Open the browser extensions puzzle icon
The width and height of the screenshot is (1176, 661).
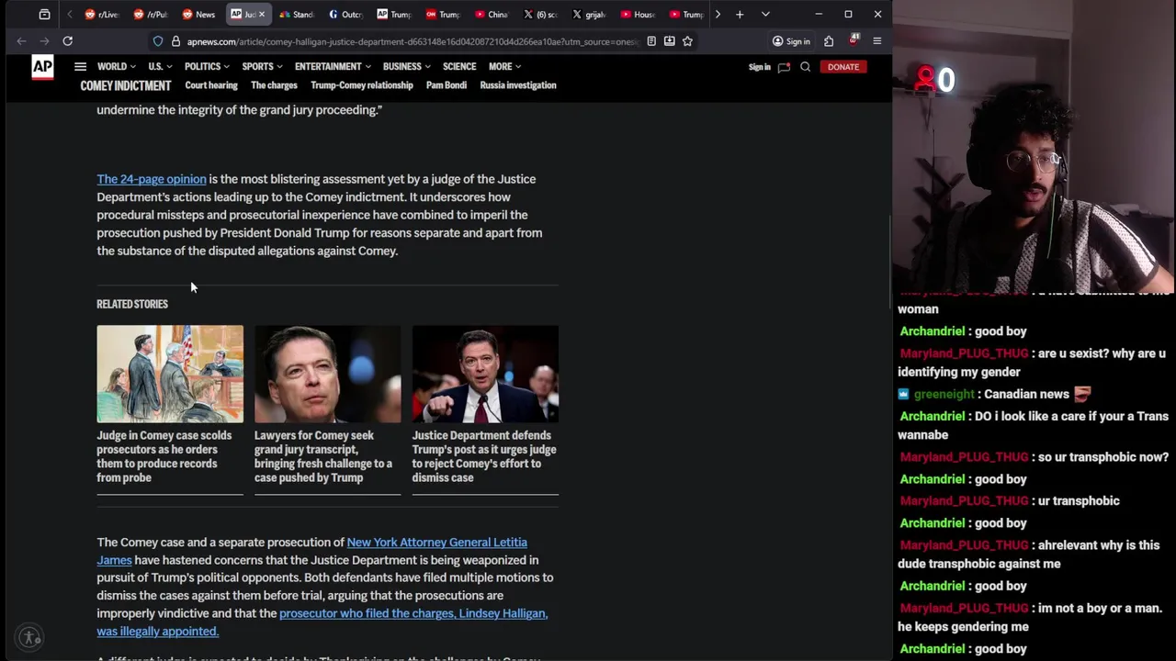tap(829, 41)
